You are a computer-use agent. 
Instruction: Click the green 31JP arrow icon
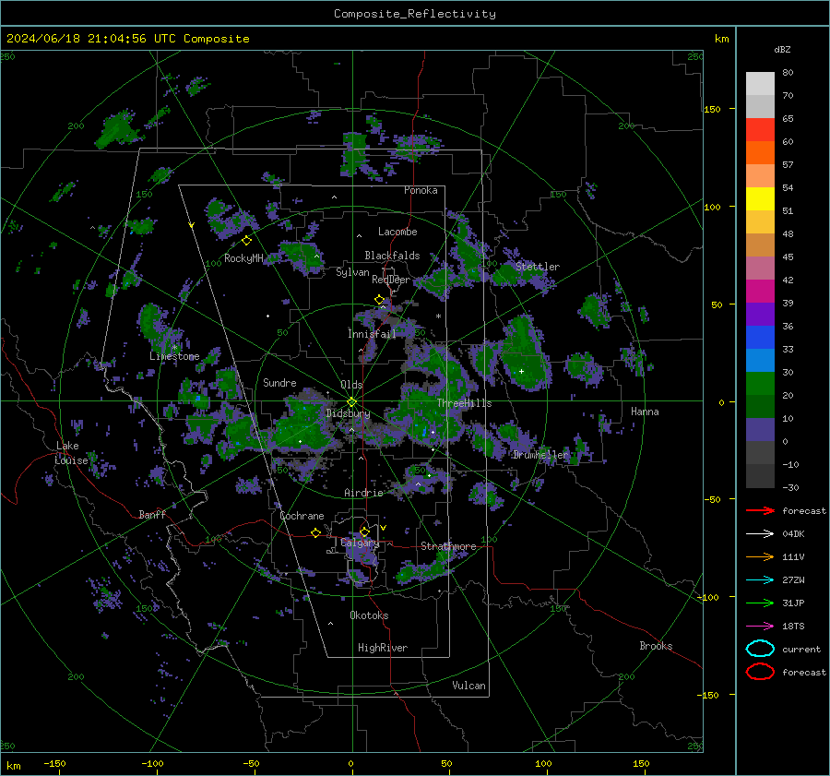(x=760, y=603)
